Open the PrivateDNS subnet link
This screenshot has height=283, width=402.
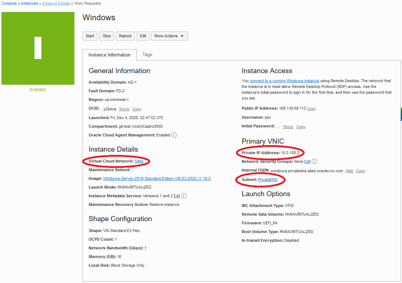tap(268, 179)
